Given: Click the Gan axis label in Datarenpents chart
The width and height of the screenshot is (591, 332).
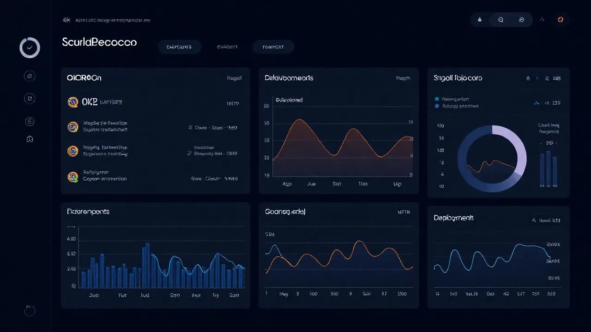Looking at the screenshot, I should (x=234, y=295).
